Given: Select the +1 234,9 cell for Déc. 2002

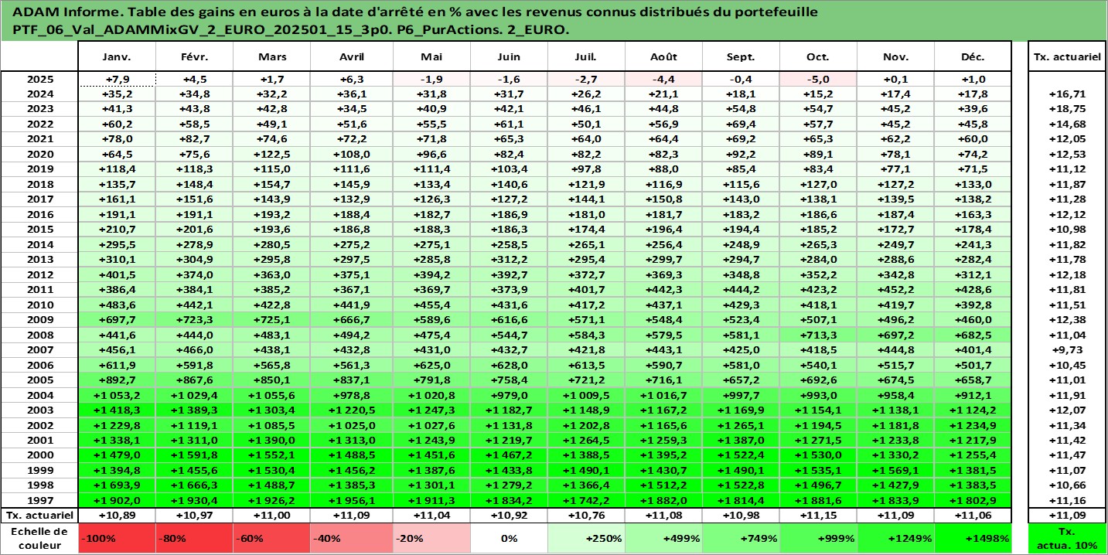Looking at the screenshot, I should click(x=973, y=424).
